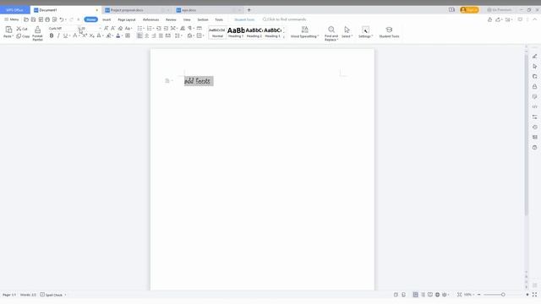Print the document using printer icon
Screen dimensions: 541x304
(47, 19)
